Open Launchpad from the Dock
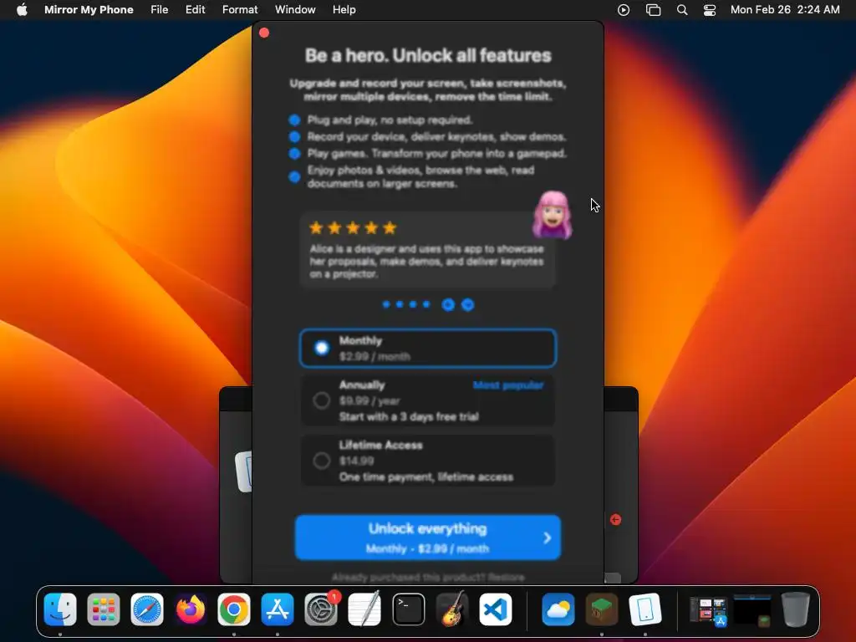 coord(103,609)
